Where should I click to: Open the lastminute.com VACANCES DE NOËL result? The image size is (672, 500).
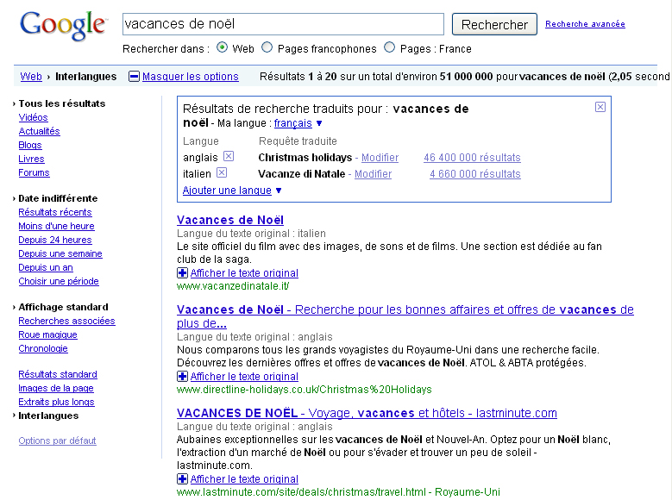367,413
